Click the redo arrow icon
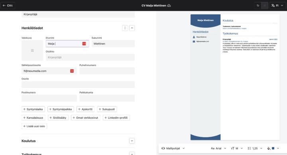 click(x=265, y=6)
